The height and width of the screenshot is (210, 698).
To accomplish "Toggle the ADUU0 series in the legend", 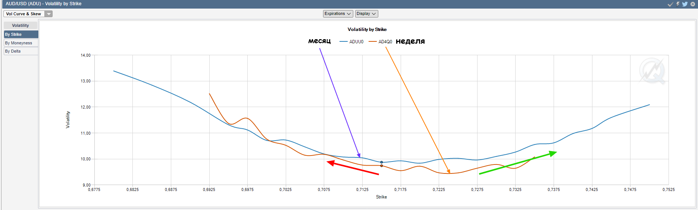I will [356, 42].
